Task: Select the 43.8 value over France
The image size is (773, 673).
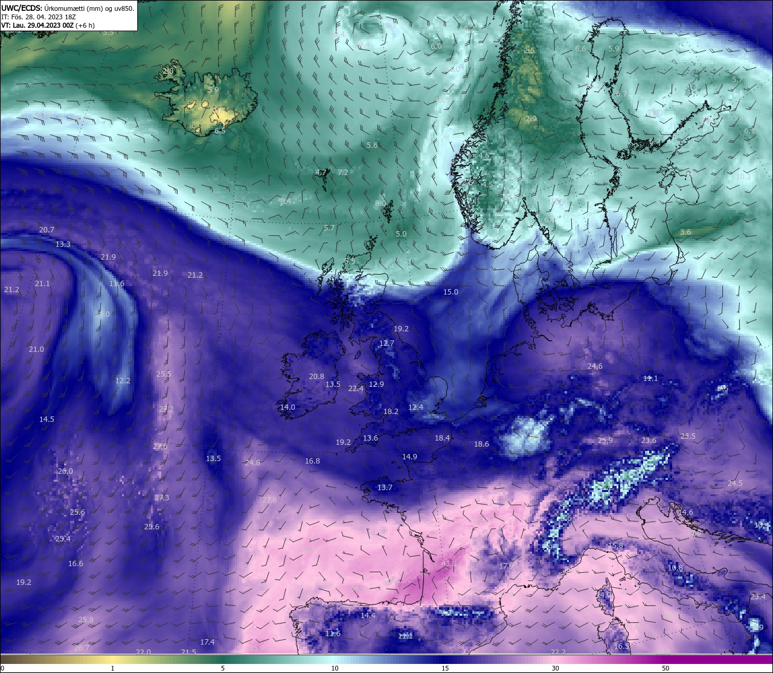Action: coord(449,564)
